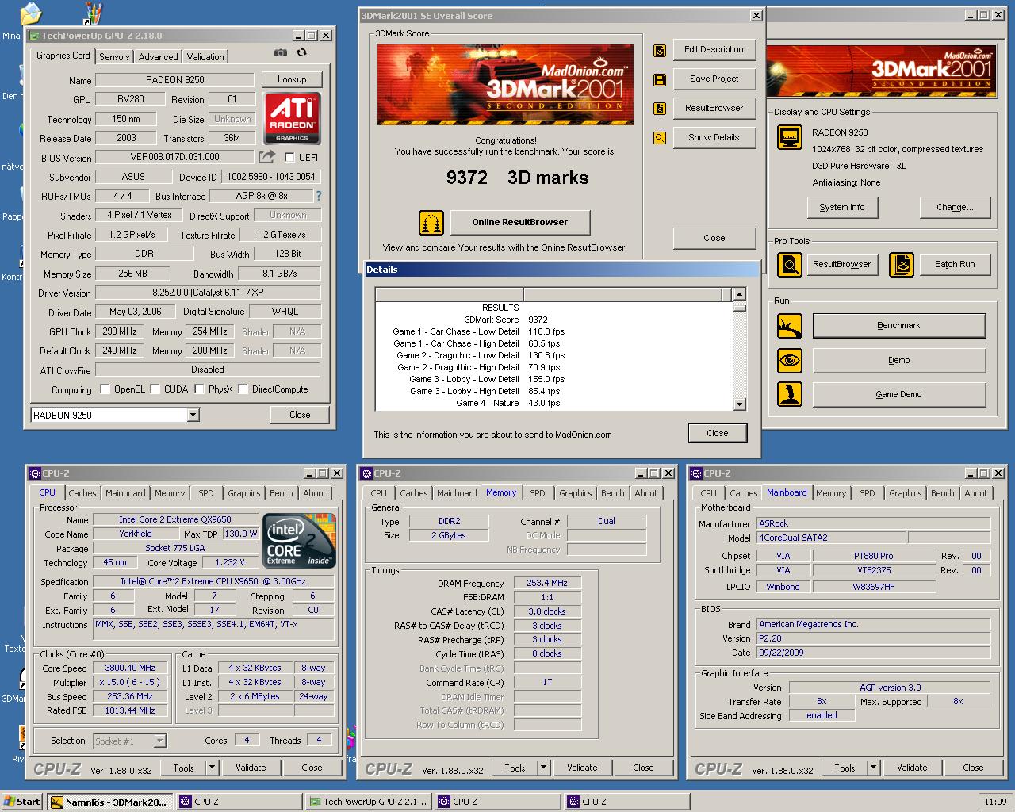This screenshot has height=812, width=1015.
Task: Click the Benchmark run icon
Action: (x=790, y=326)
